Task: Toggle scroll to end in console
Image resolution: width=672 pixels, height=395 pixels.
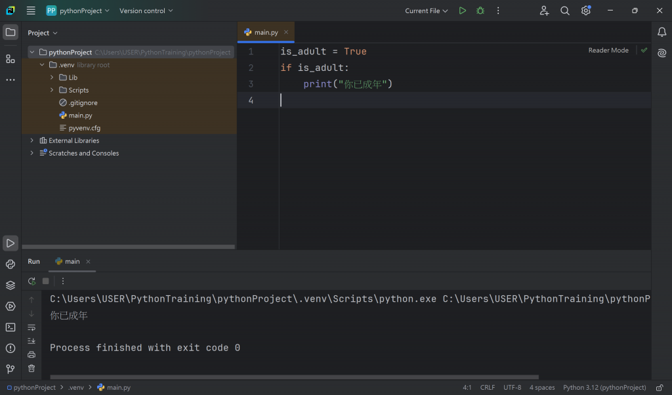Action: 31,341
